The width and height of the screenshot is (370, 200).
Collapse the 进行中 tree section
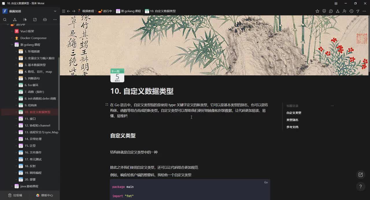[8, 25]
